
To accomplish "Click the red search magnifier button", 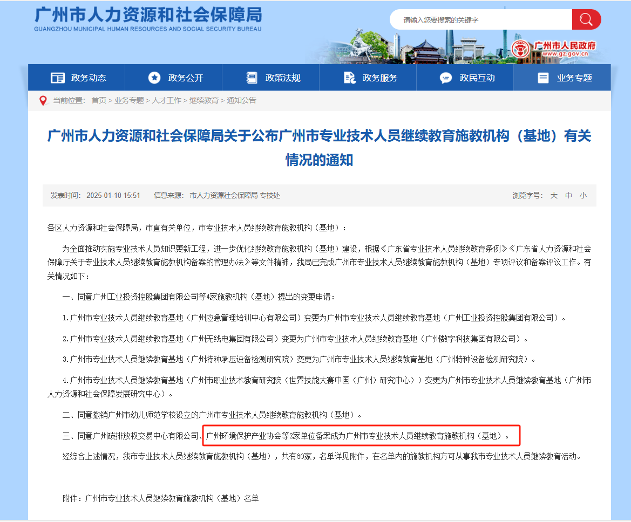I will (586, 19).
